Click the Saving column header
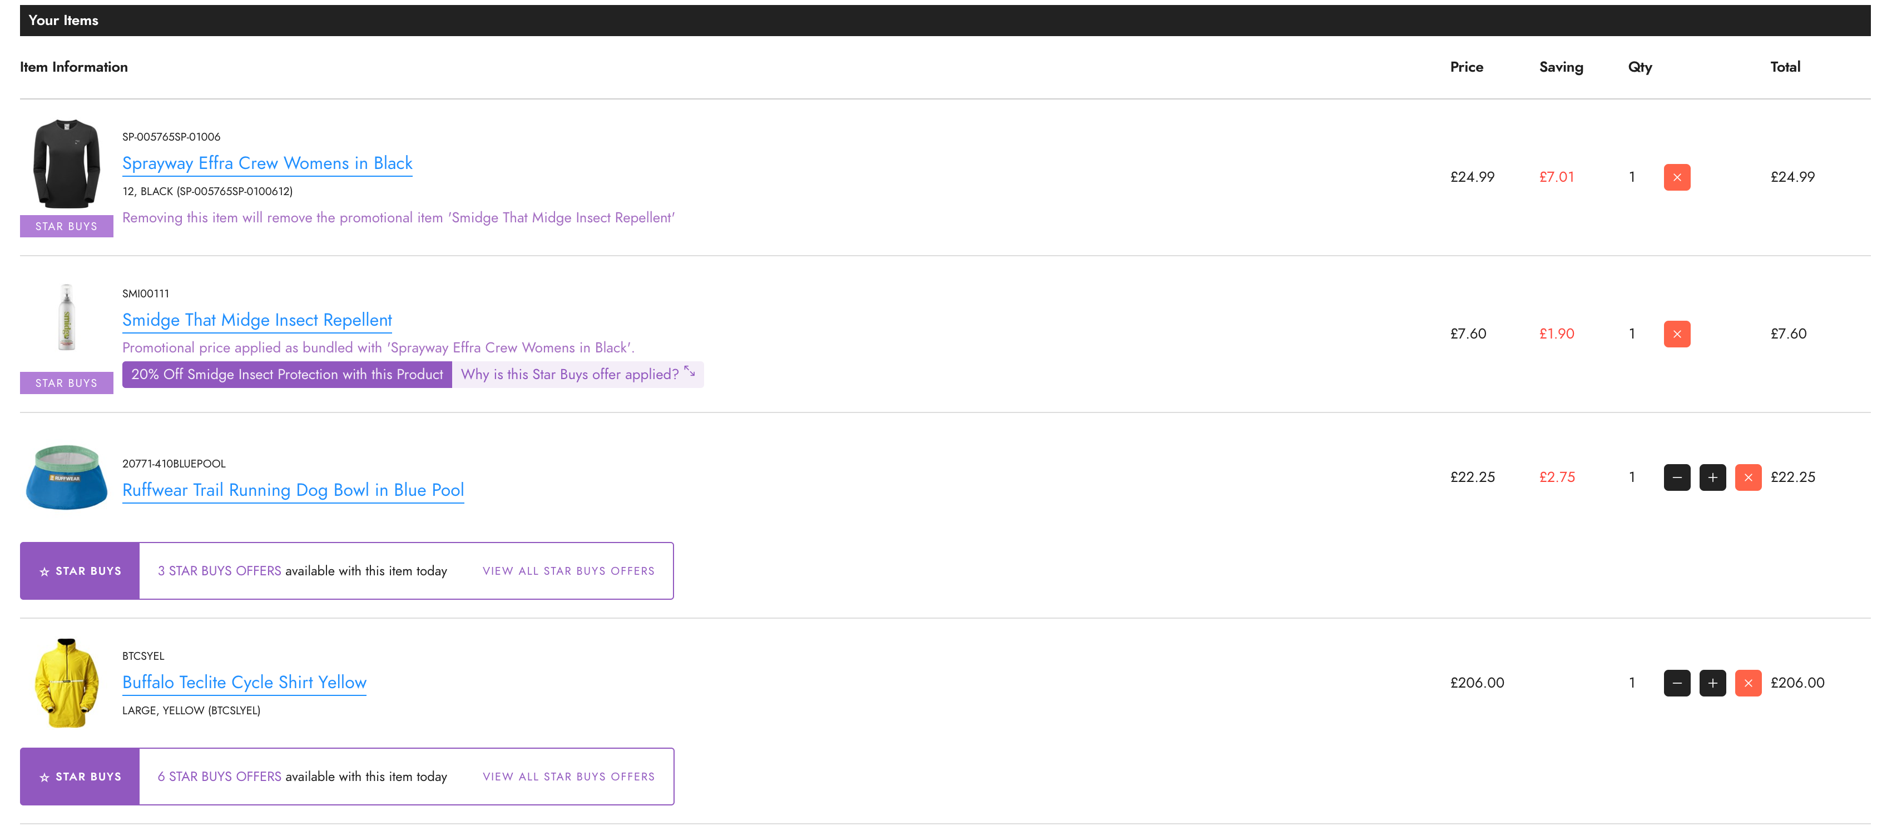This screenshot has height=826, width=1882. tap(1561, 67)
